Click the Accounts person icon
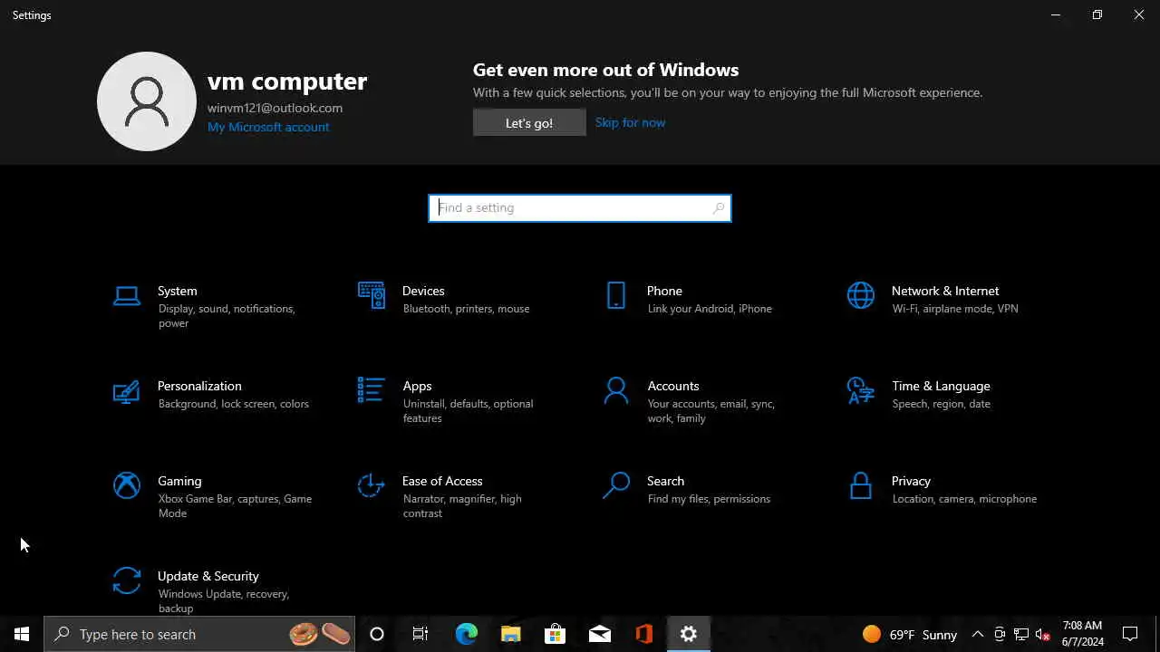The width and height of the screenshot is (1160, 652). point(616,390)
